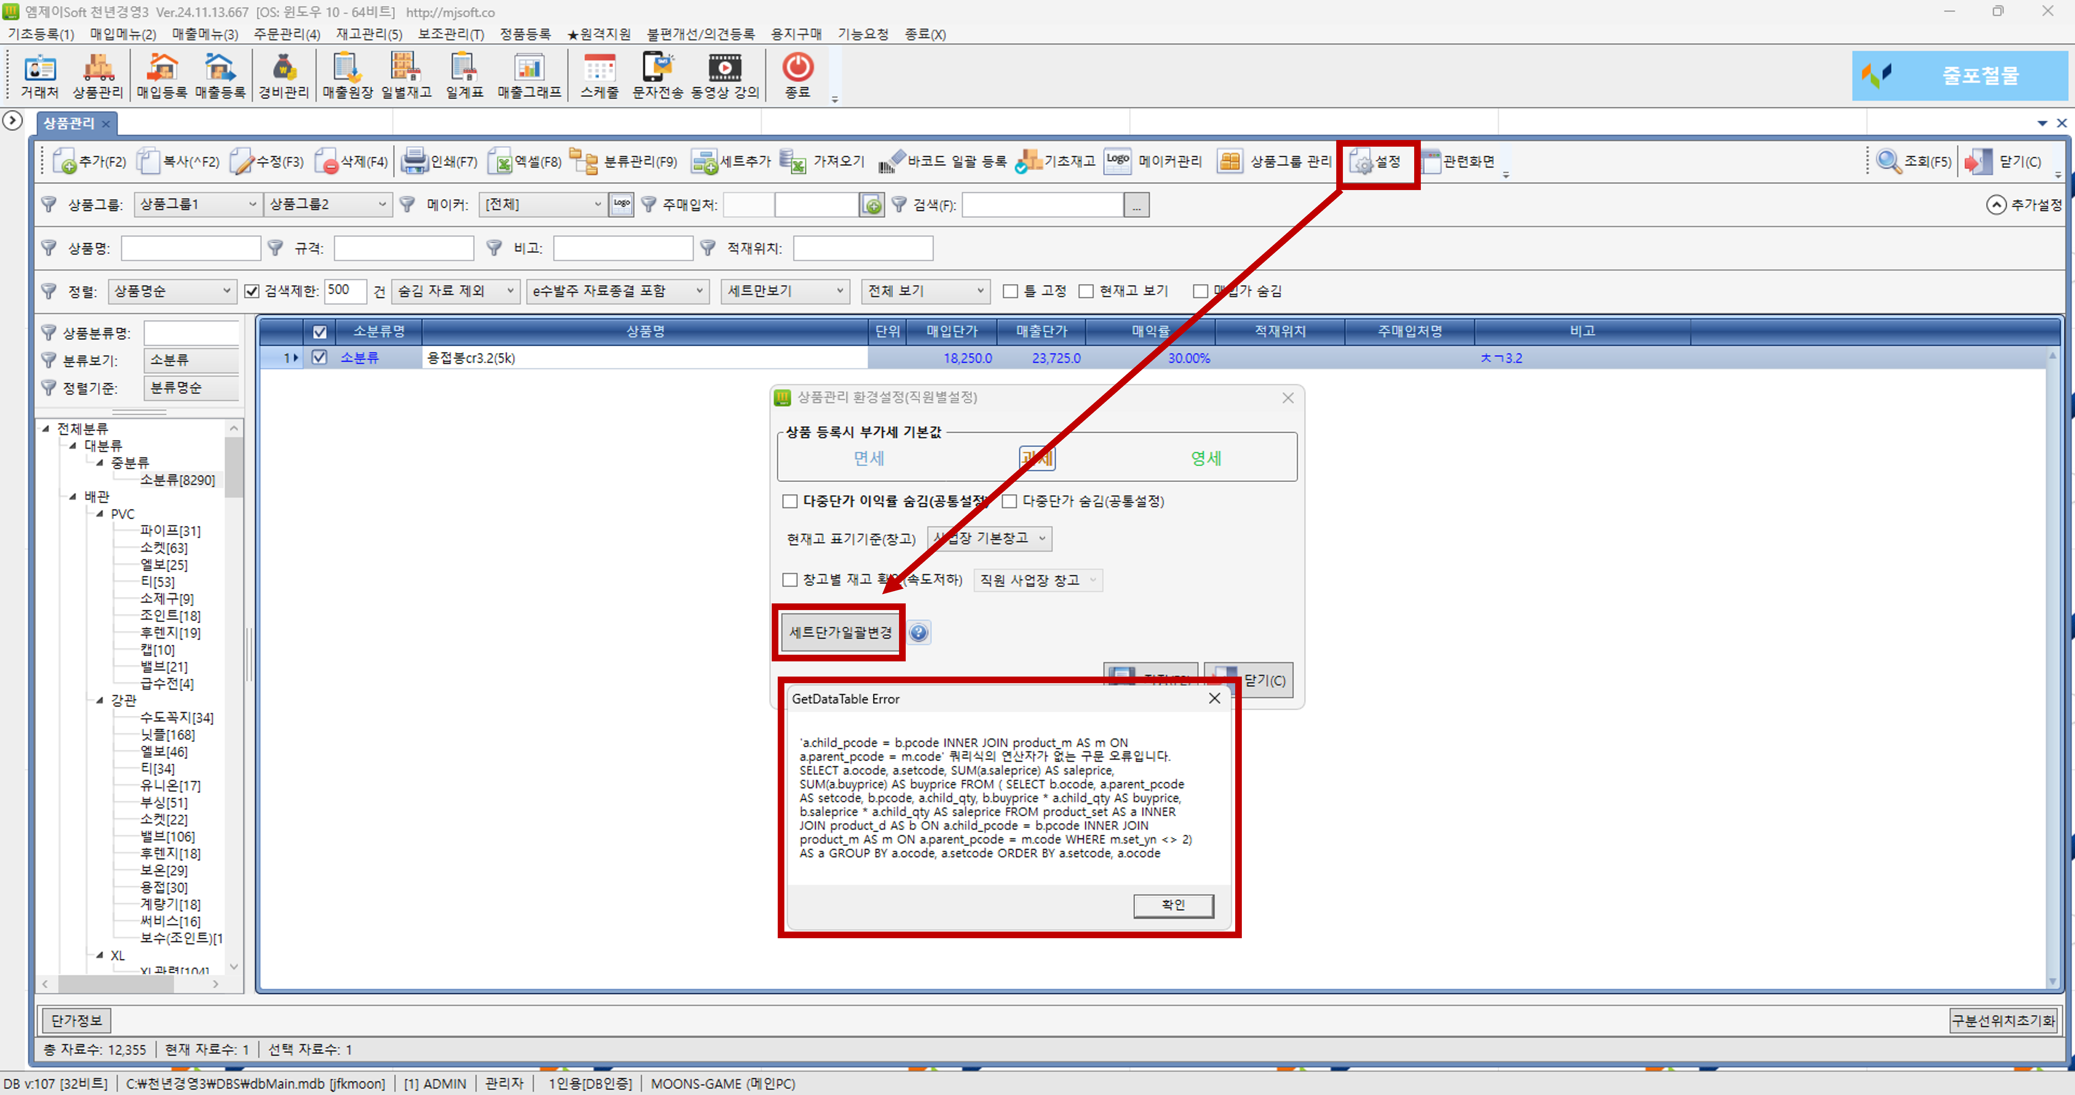Enable 매입가 숨김 checkbox

[1200, 291]
